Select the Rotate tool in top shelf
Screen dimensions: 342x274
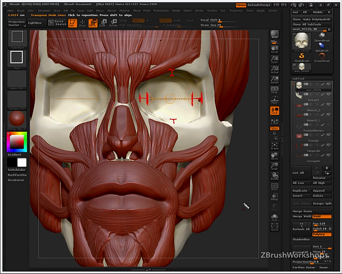113,23
